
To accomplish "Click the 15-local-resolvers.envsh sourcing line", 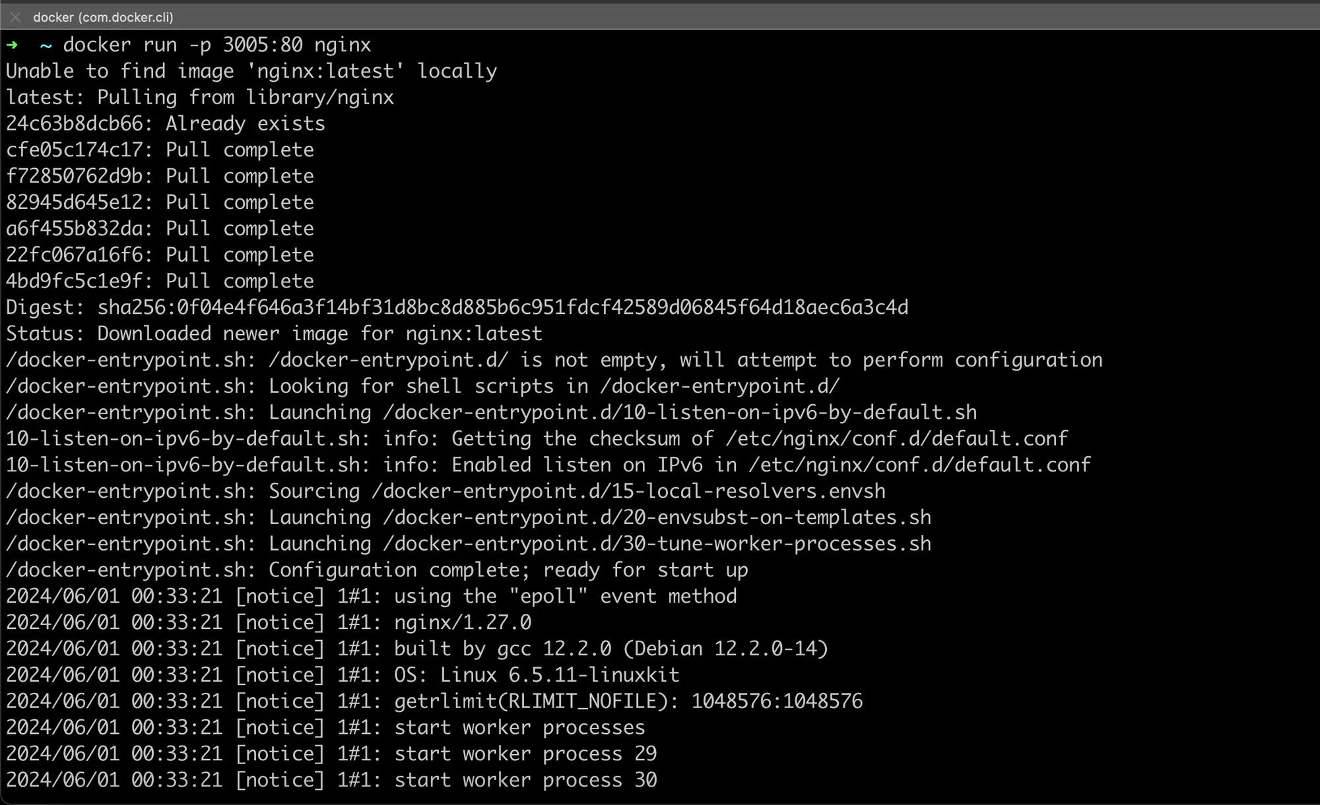I will (x=445, y=492).
